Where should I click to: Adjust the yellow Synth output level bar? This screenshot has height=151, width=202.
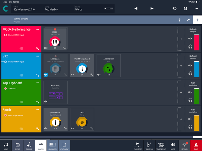[x=197, y=123]
